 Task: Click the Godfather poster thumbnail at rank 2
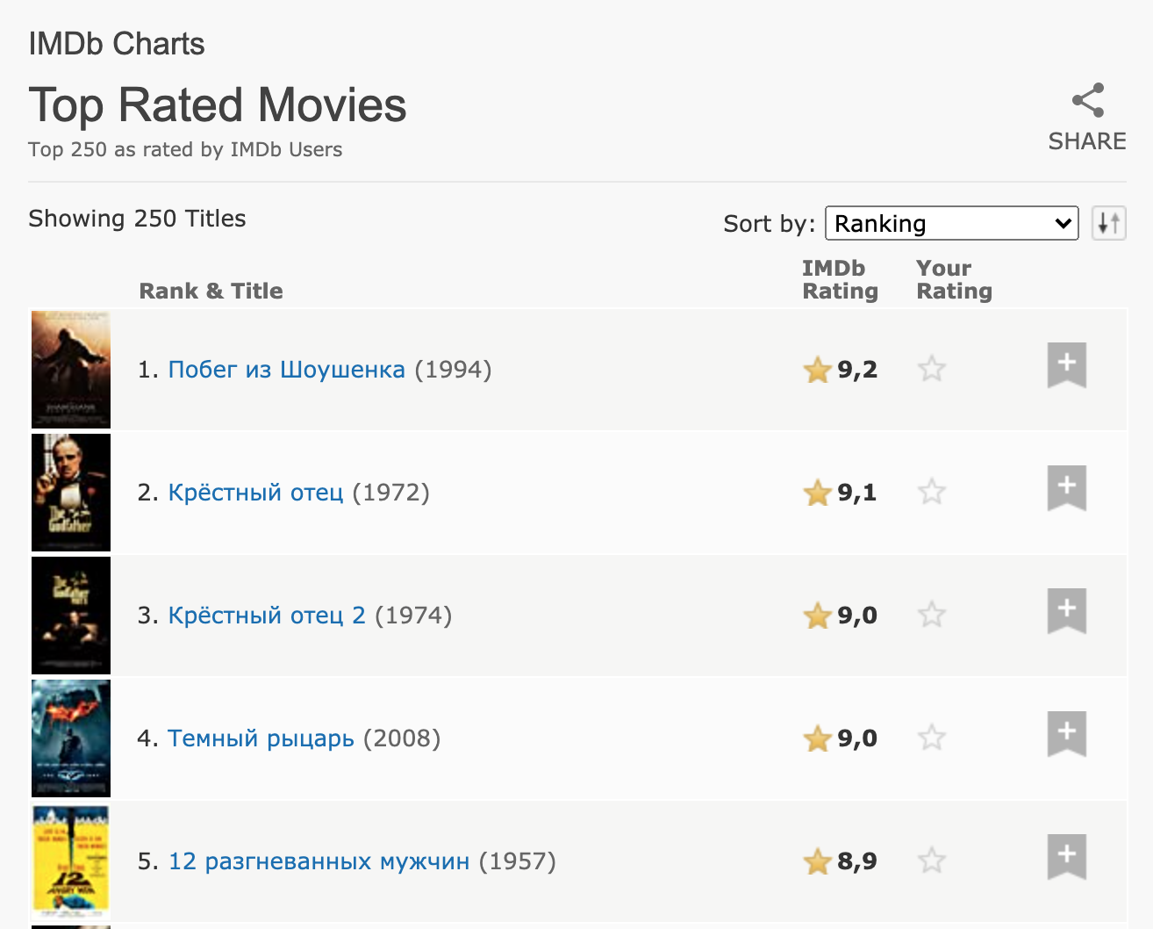tap(71, 493)
